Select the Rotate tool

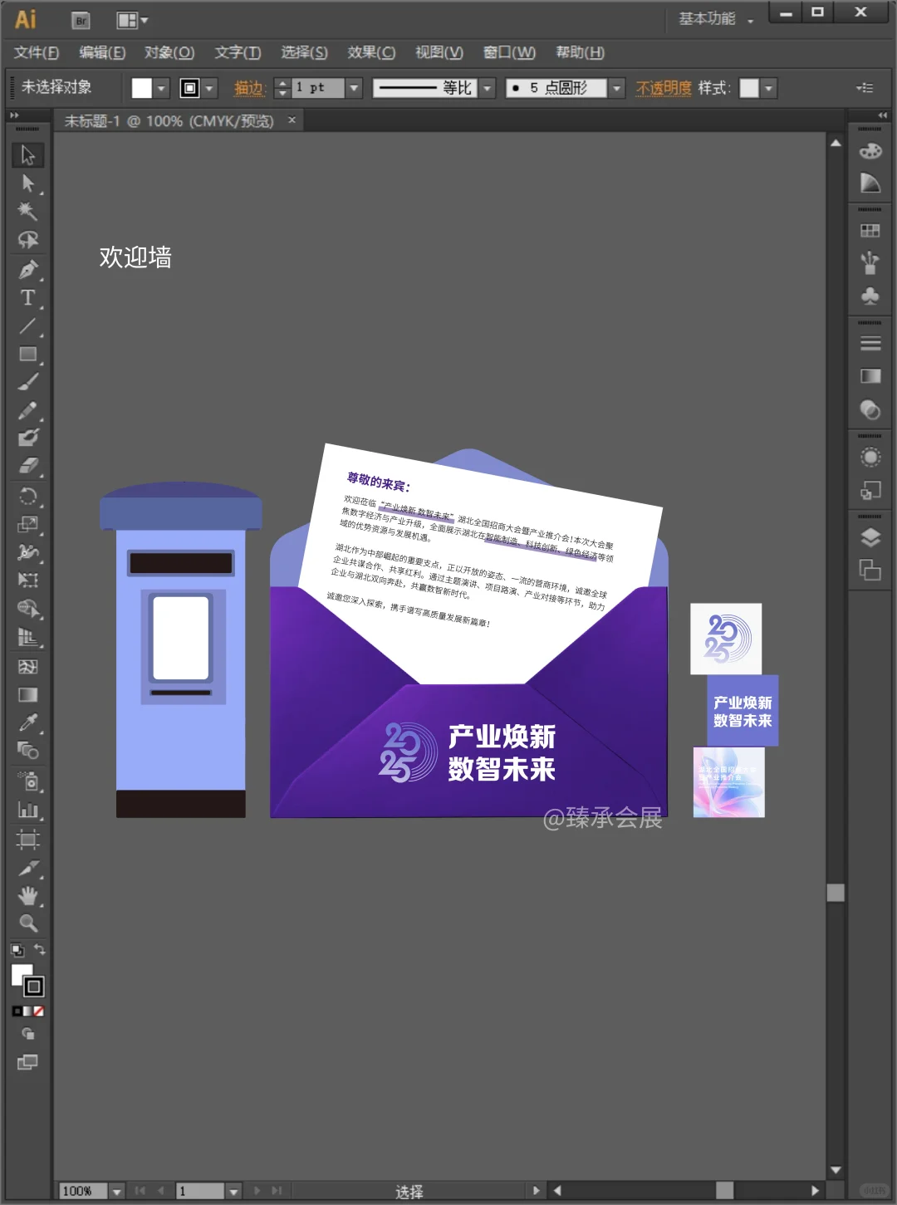point(27,497)
